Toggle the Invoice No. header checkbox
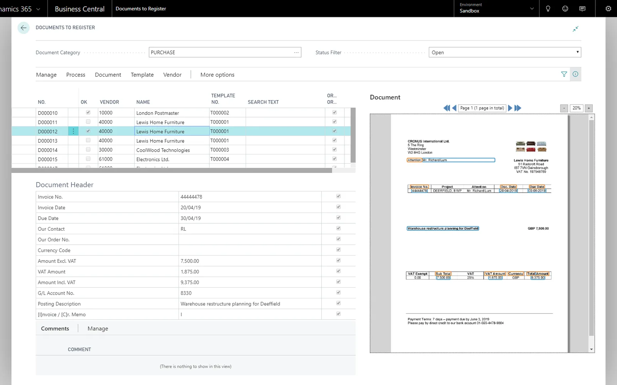617x385 pixels. 338,196
